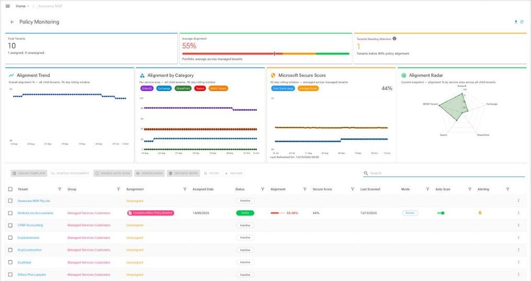The width and height of the screenshot is (531, 281).
Task: Click the Assign Template button
Action: (29, 173)
